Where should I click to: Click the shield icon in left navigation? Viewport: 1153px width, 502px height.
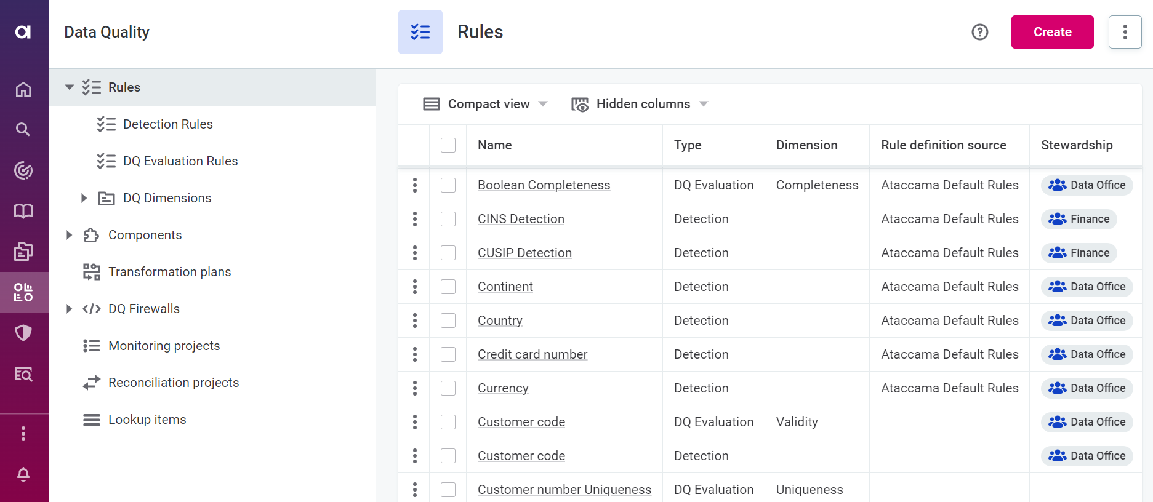pyautogui.click(x=23, y=333)
